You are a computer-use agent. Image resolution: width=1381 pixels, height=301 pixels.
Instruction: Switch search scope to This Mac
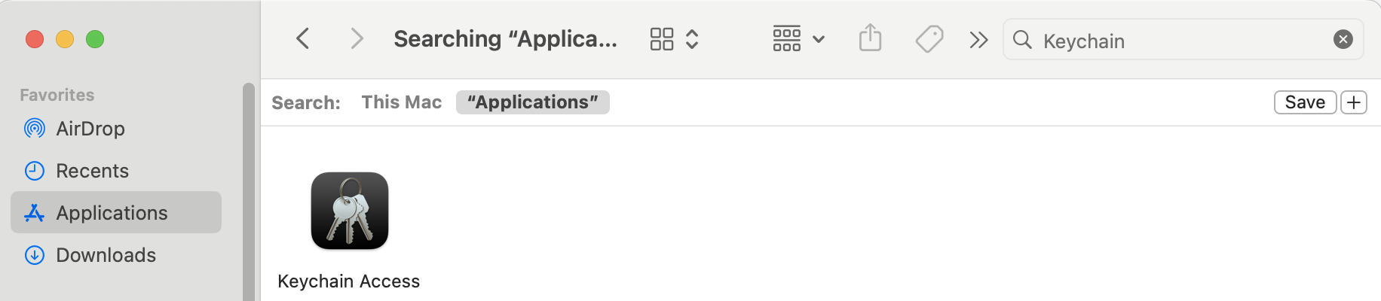coord(402,102)
